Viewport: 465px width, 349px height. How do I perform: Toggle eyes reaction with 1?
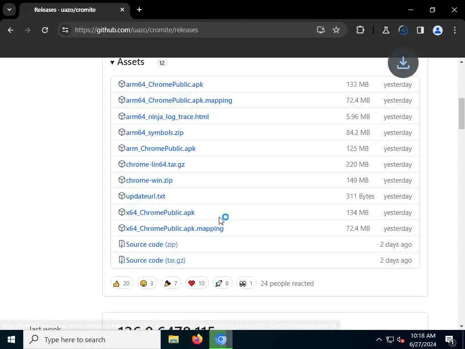(x=246, y=283)
